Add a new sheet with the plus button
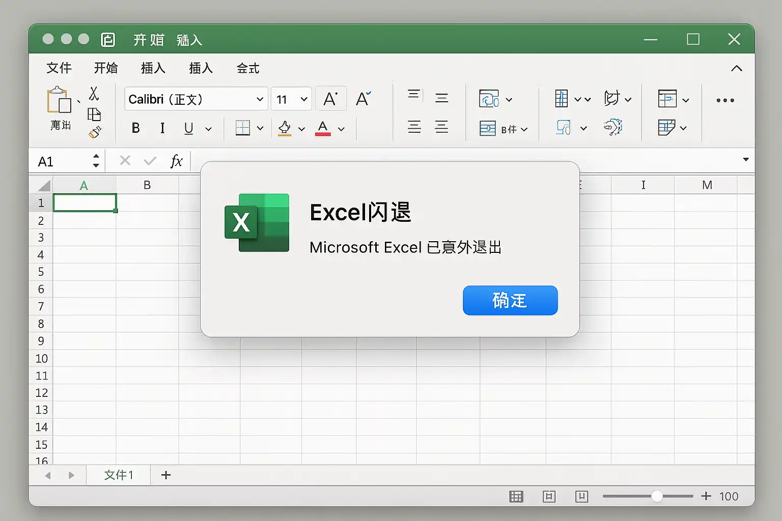The width and height of the screenshot is (782, 521). 165,475
